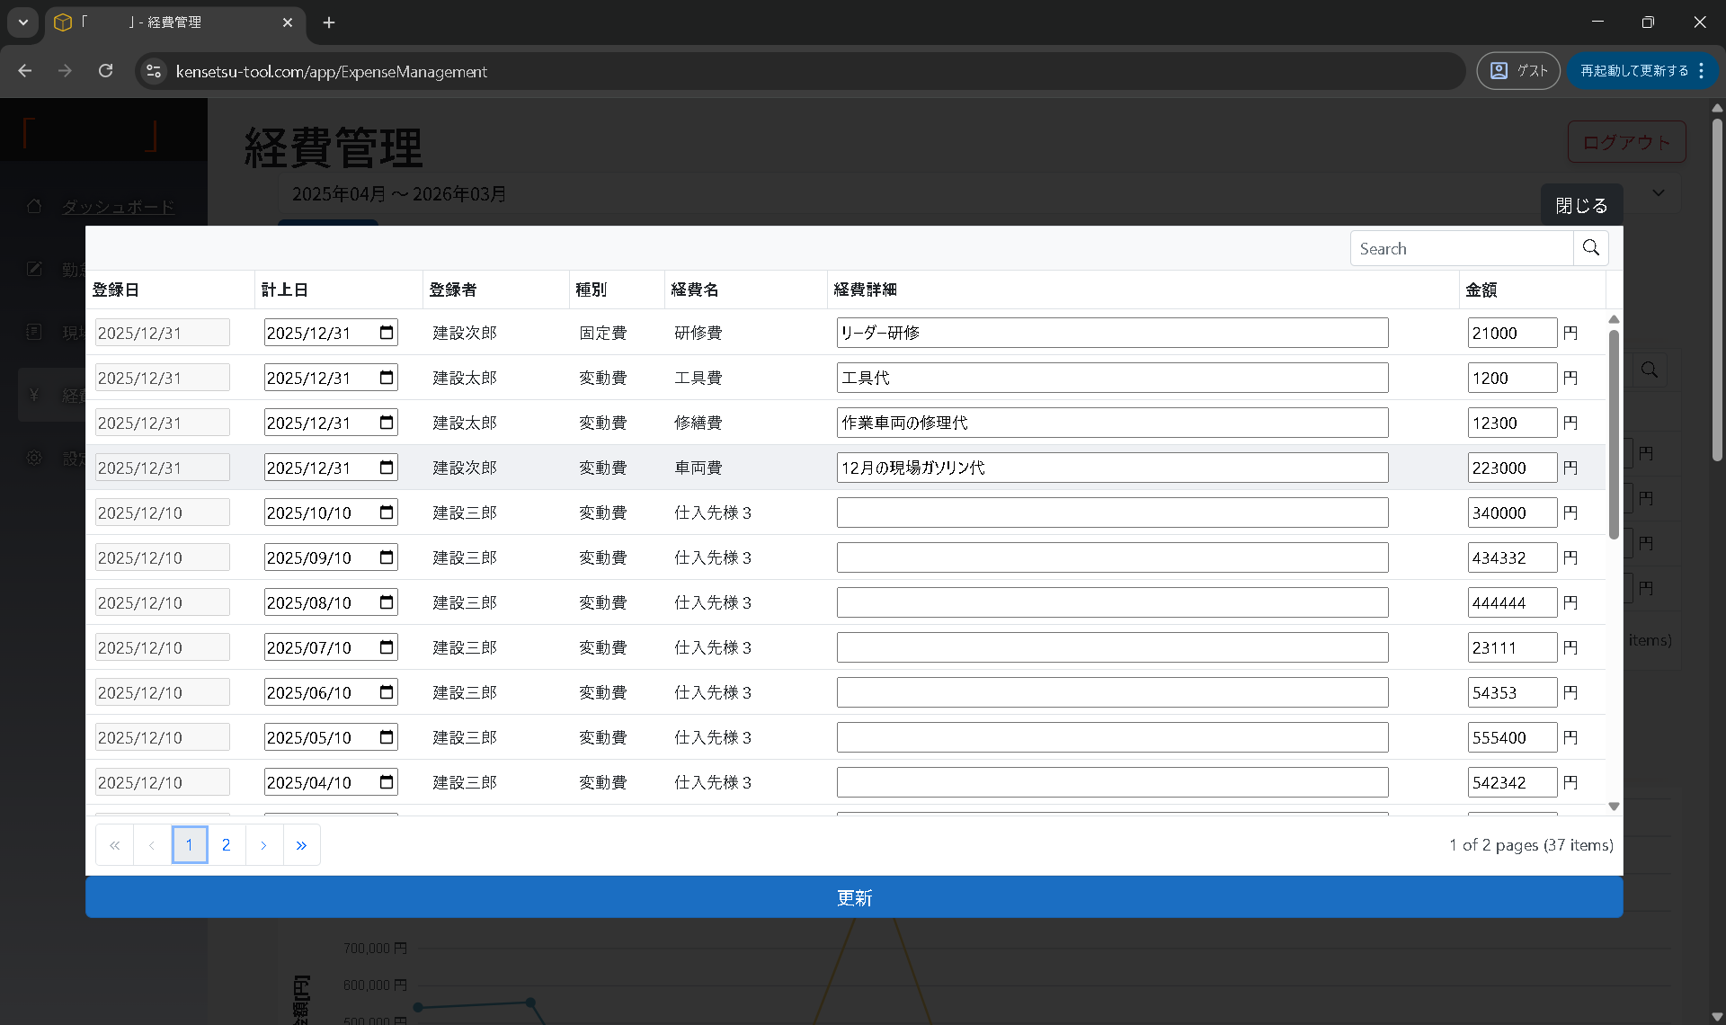
Task: Open calendar picker for リーダー研修 row date
Action: coord(387,333)
